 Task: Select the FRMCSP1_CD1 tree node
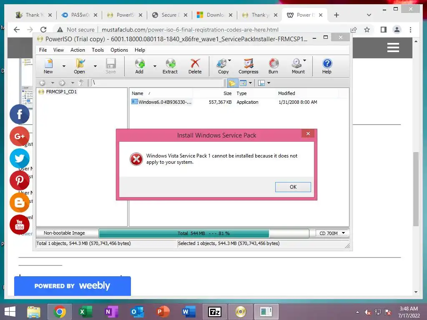(x=61, y=92)
